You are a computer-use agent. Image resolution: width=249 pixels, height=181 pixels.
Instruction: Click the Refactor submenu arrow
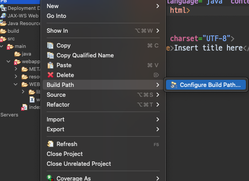(x=157, y=104)
